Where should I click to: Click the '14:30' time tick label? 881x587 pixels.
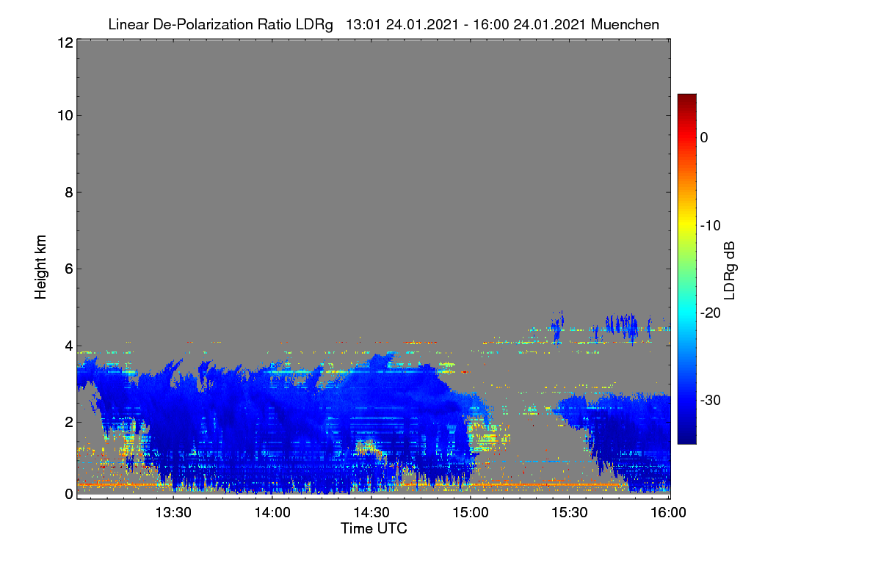pyautogui.click(x=371, y=514)
